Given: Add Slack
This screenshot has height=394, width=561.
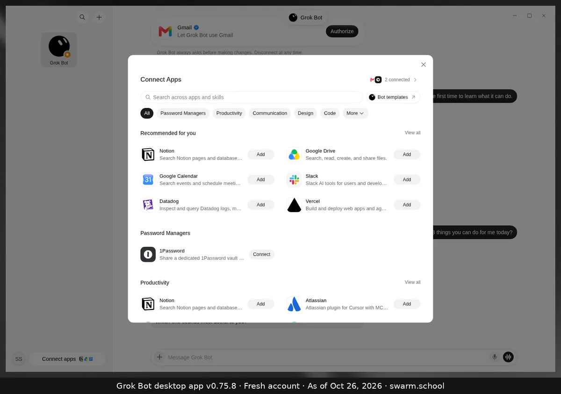Looking at the screenshot, I should pos(407,180).
